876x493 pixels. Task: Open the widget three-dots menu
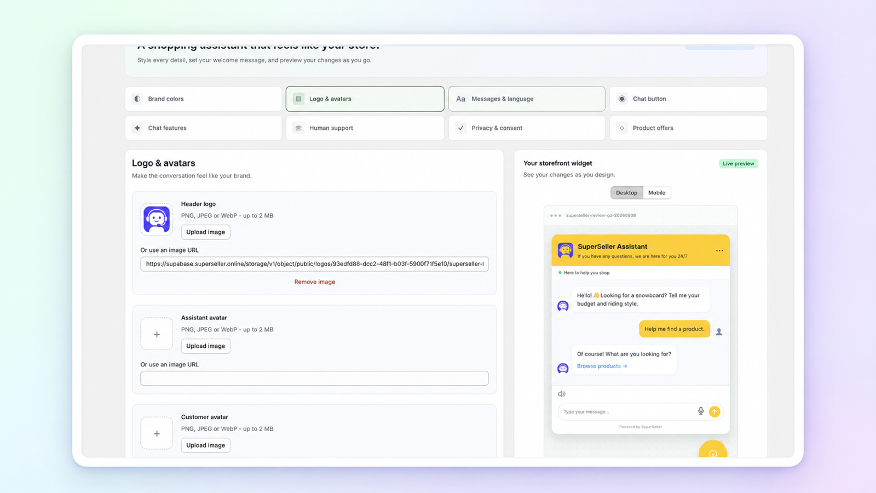pyautogui.click(x=719, y=251)
